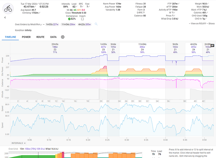This screenshot has height=158, width=216.
Task: Select the 11m54s 206w interval chip
Action: click(69, 24)
